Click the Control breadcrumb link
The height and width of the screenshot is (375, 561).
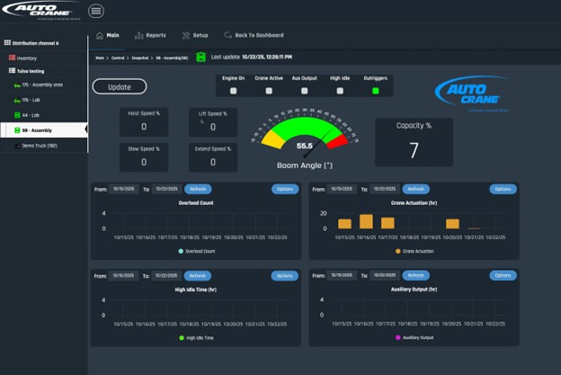coord(118,58)
